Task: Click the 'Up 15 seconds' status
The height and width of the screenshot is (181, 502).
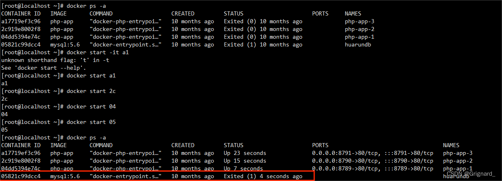Action: pos(245,161)
